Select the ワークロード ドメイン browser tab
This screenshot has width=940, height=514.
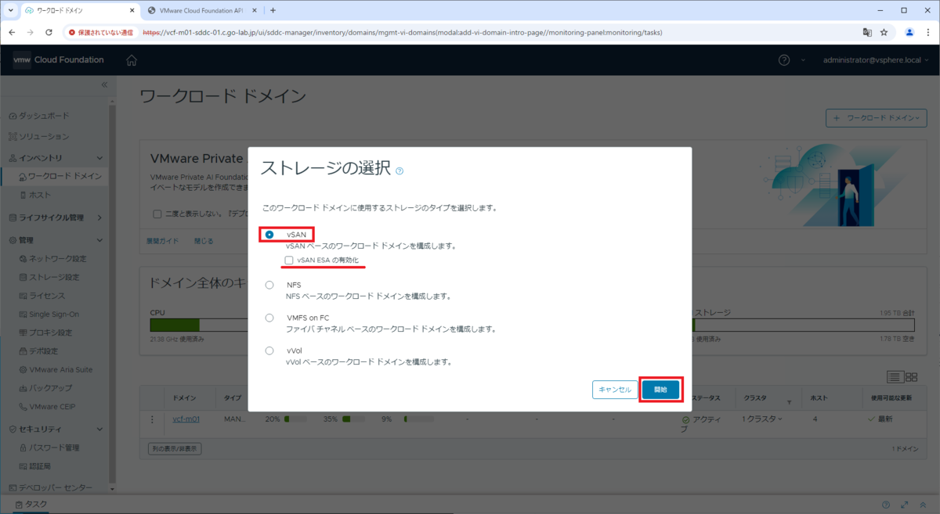78,10
